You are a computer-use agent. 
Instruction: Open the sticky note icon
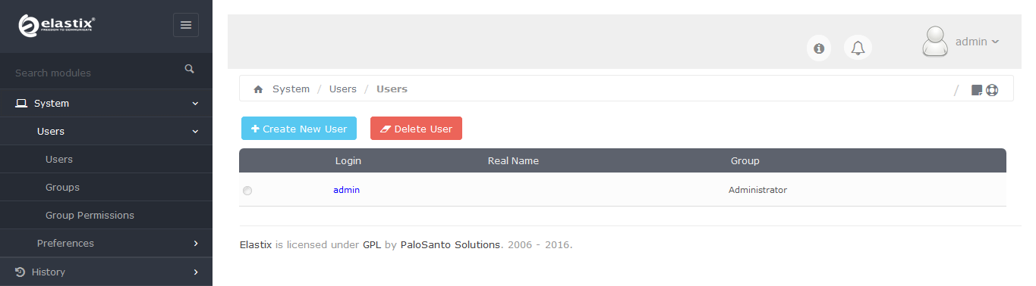click(x=977, y=90)
